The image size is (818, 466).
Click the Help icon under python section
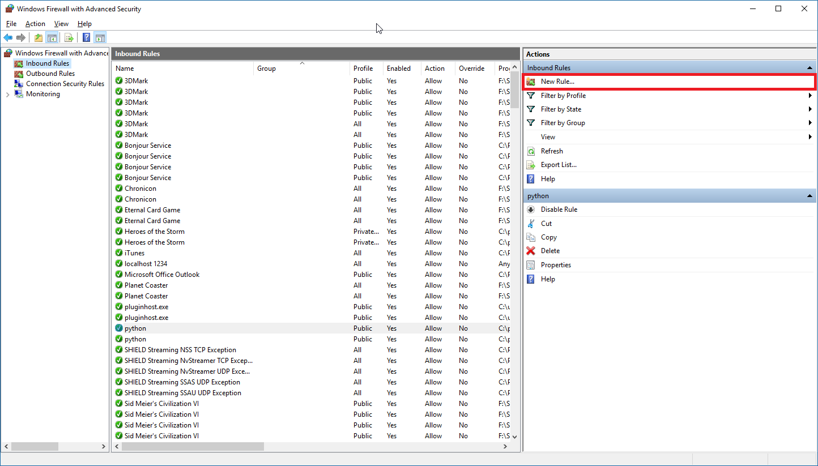pos(531,279)
